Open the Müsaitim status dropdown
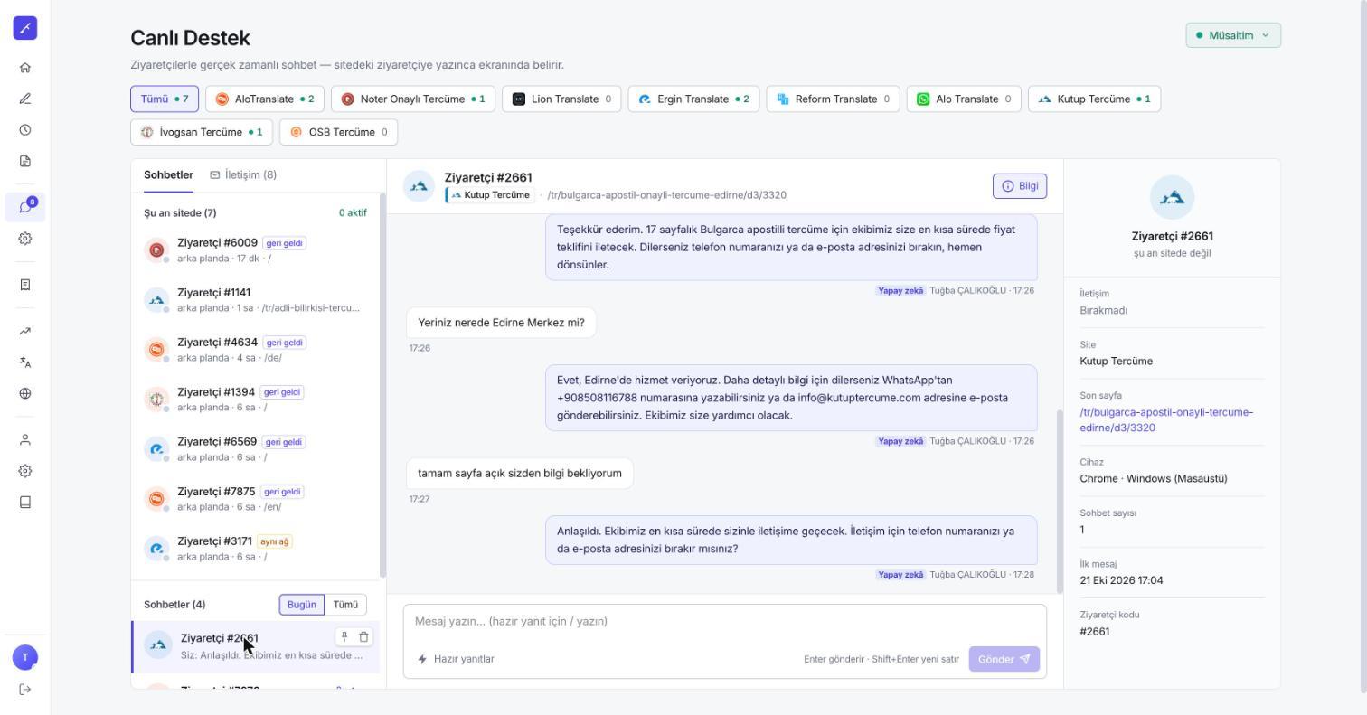This screenshot has height=715, width=1367. pos(1233,35)
